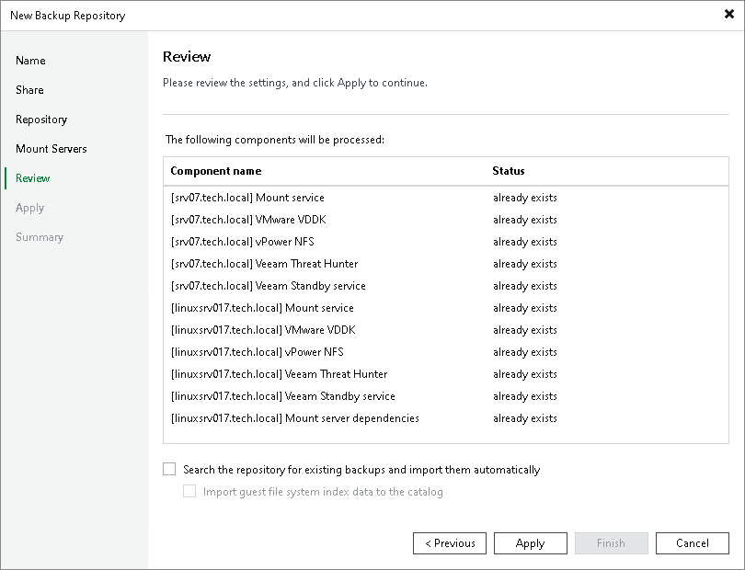The height and width of the screenshot is (570, 745).
Task: Cancel the repository wizard
Action: pos(693,543)
